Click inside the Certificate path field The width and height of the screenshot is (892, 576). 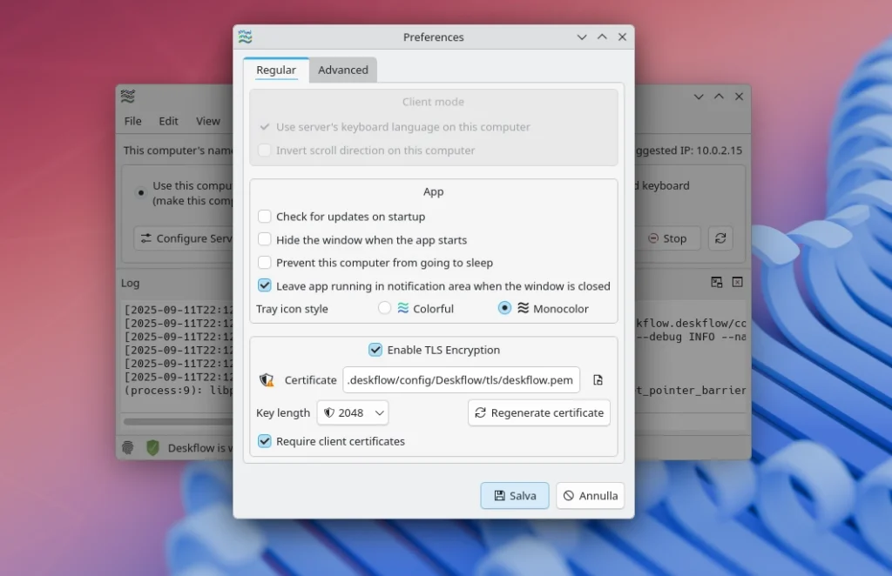tap(461, 380)
